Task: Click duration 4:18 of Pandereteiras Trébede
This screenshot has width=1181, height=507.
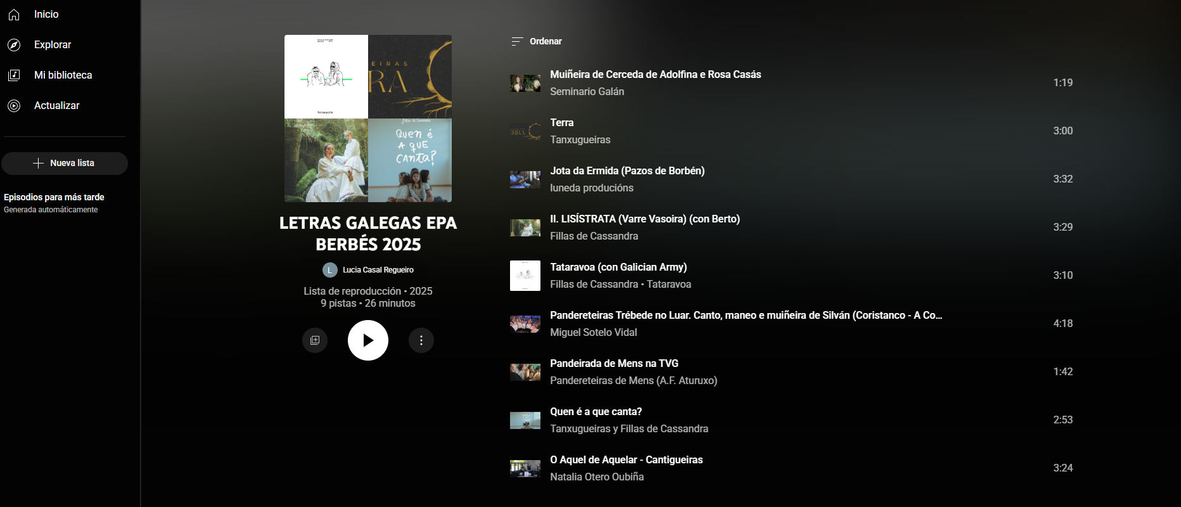Action: pos(1063,324)
